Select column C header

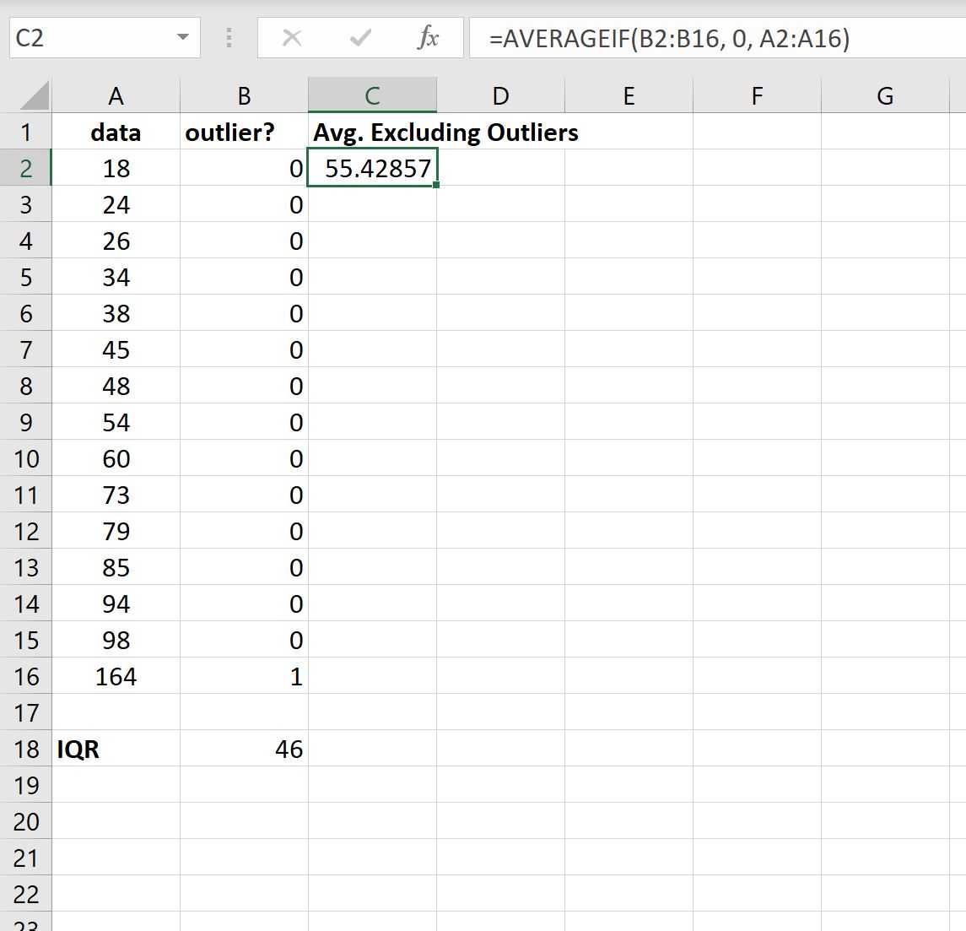tap(372, 96)
